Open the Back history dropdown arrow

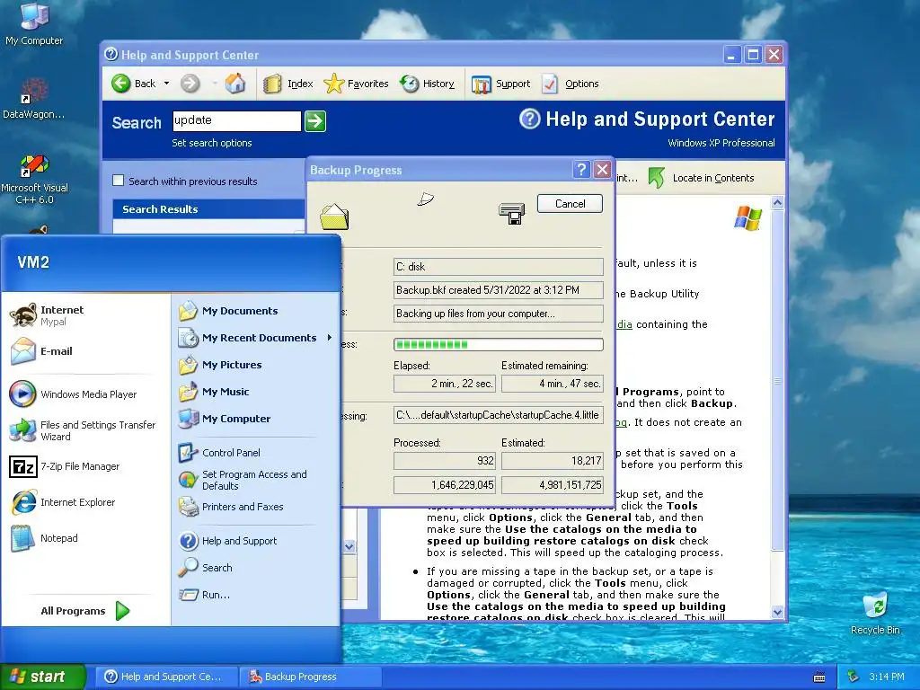[166, 84]
